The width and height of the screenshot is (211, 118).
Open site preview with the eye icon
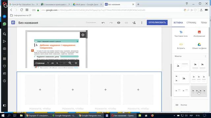pyautogui.click(x=119, y=23)
